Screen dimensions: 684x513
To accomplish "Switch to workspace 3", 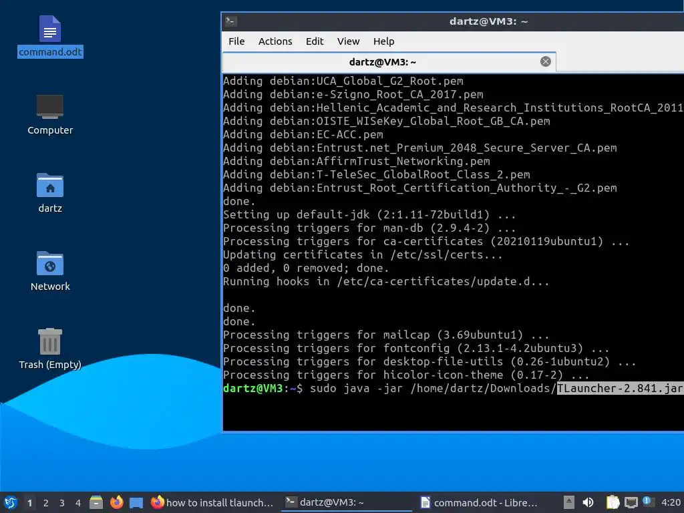I will pyautogui.click(x=62, y=503).
